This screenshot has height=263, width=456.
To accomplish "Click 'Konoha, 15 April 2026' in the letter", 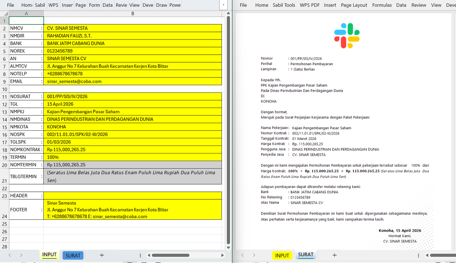I will tap(400, 230).
